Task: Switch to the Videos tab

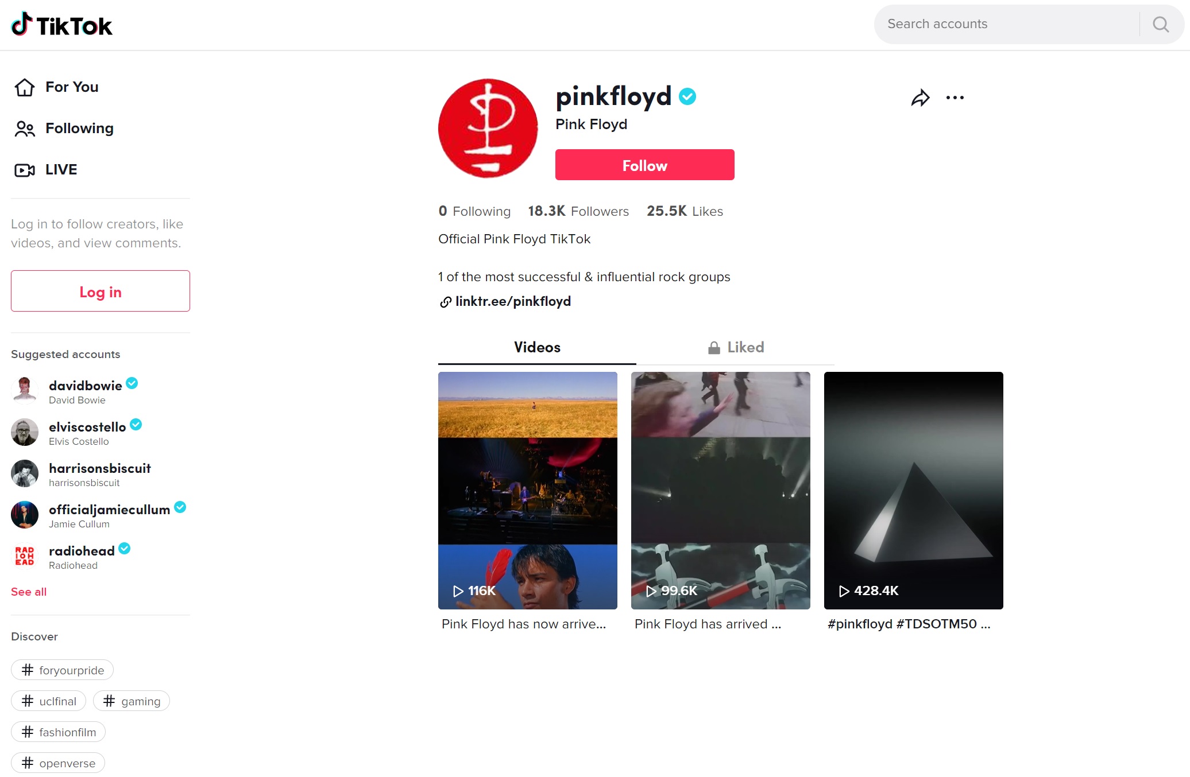Action: click(537, 347)
